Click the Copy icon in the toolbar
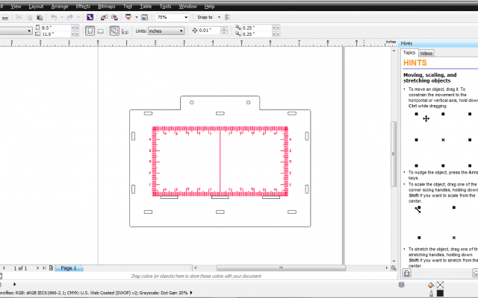This screenshot has height=298, width=478. pos(30,17)
